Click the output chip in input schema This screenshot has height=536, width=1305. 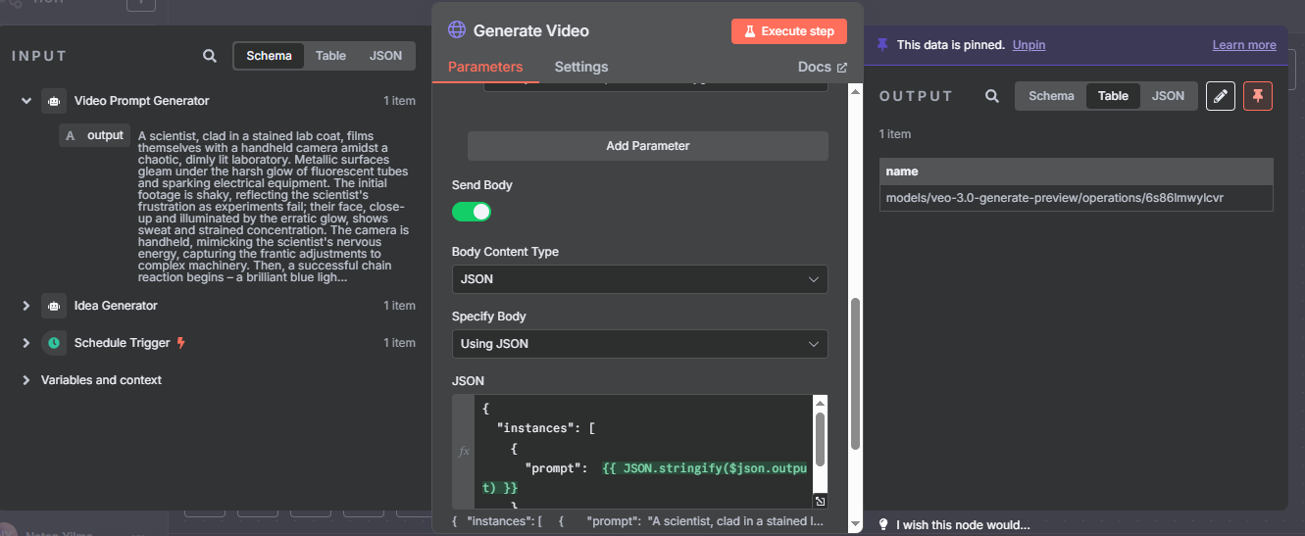[x=94, y=135]
